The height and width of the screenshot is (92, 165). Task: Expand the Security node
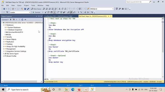tap(4, 37)
